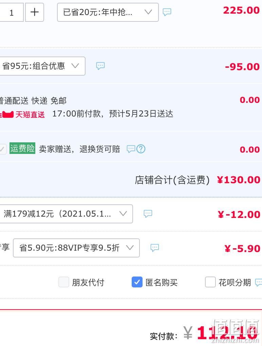The width and height of the screenshot is (262, 346).
Task: Open the 满179减12元 coupon dropdown
Action: click(66, 214)
